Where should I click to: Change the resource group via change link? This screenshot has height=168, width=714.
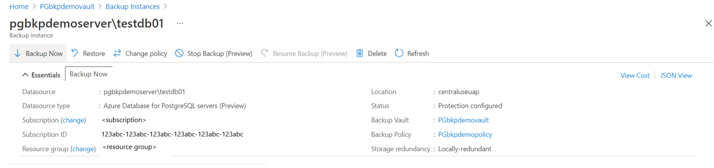(x=83, y=149)
